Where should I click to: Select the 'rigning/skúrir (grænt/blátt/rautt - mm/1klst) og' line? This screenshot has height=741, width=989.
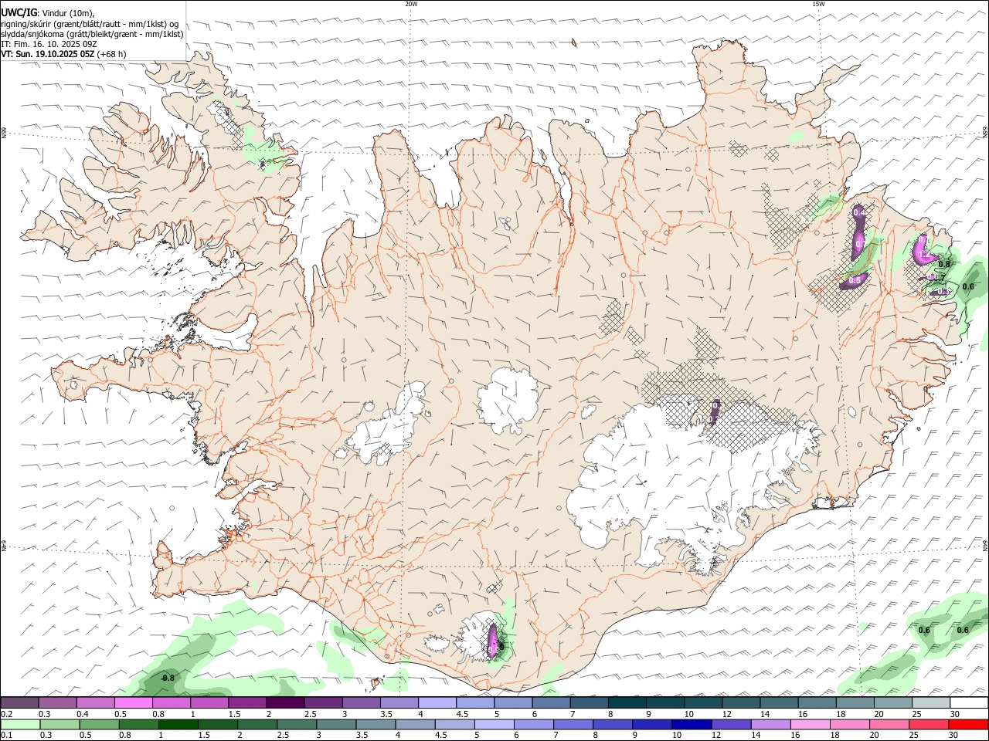(90, 23)
